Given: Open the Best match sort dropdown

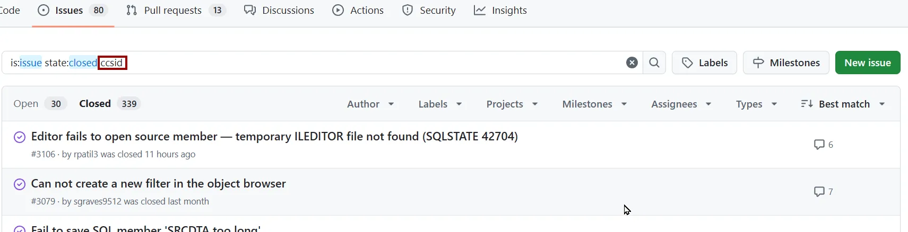Looking at the screenshot, I should coord(843,104).
